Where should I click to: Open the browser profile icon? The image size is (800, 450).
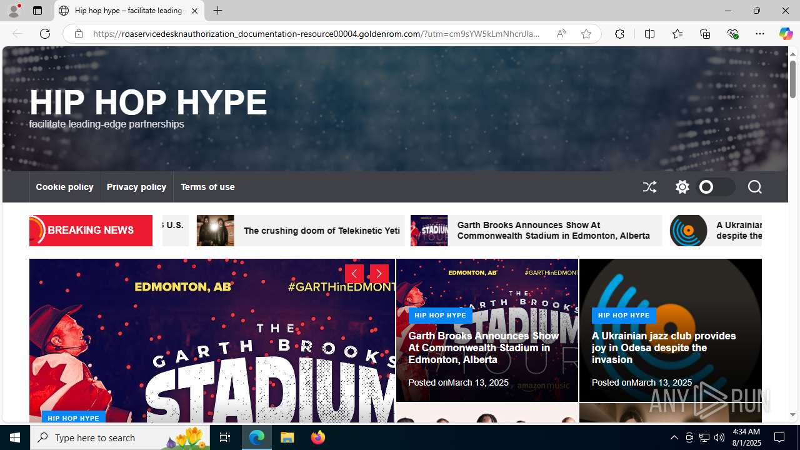pos(14,10)
